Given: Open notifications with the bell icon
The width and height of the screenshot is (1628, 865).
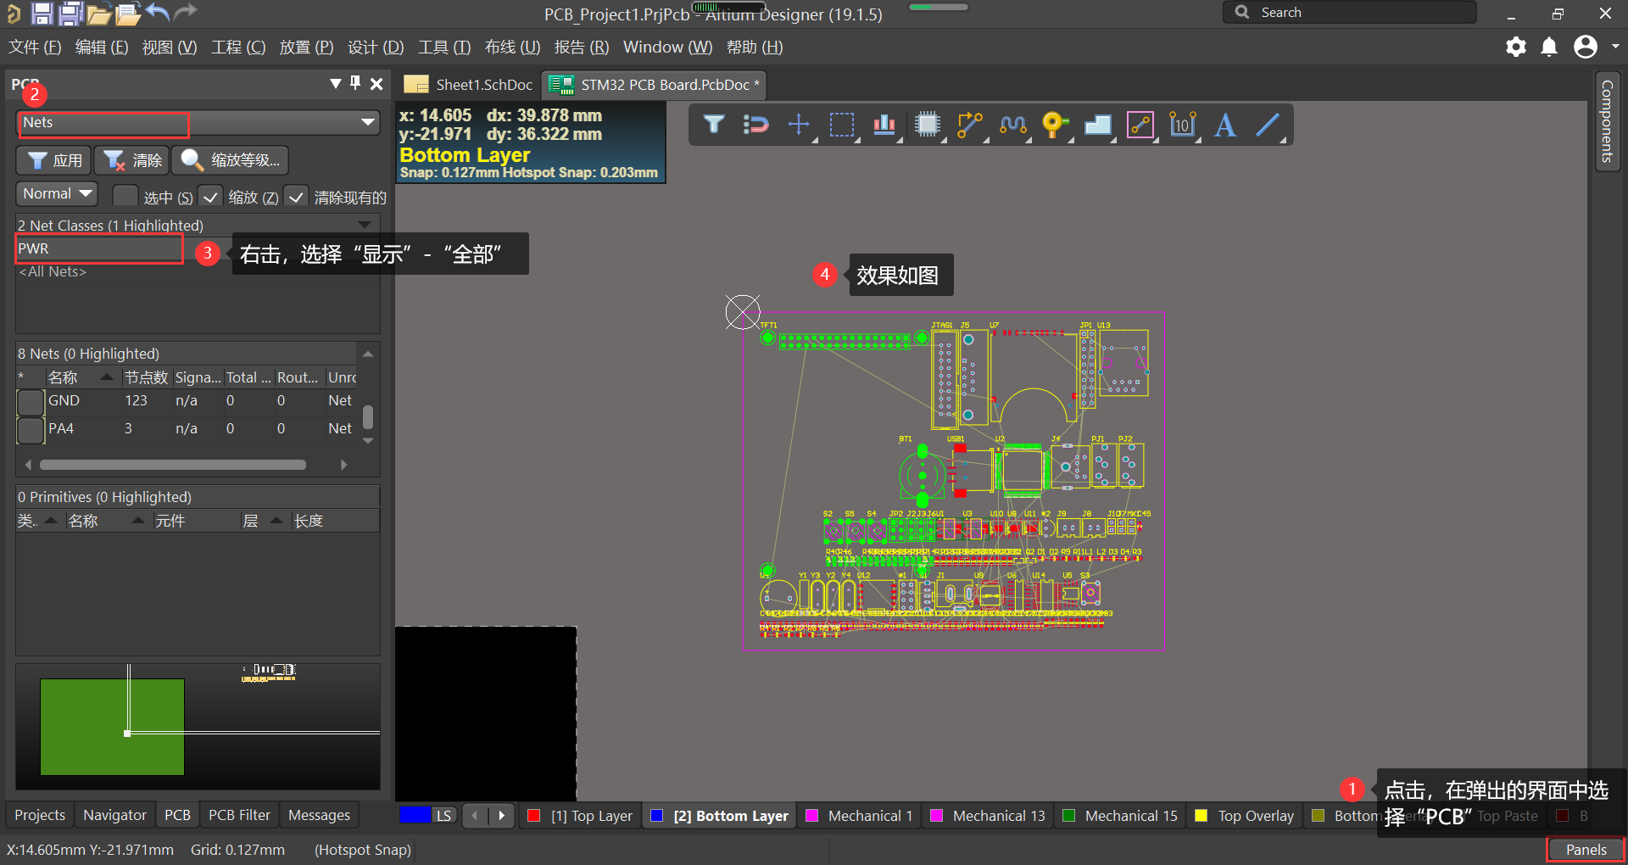Looking at the screenshot, I should pos(1549,47).
